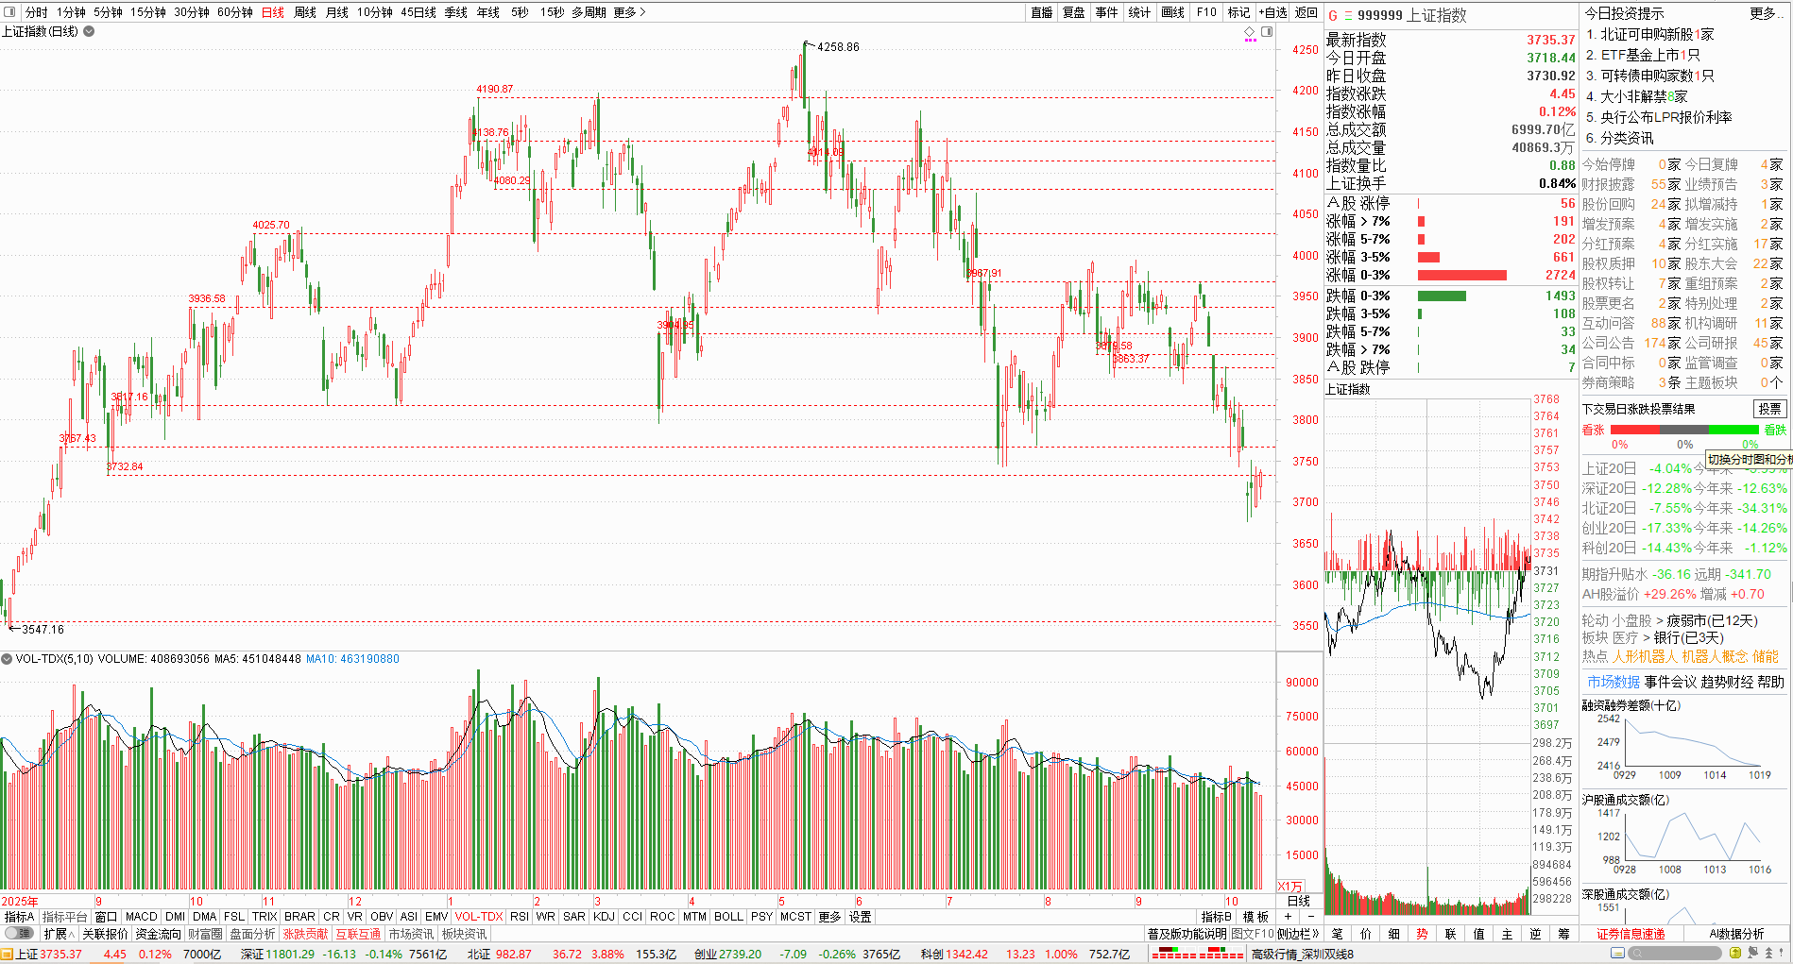Toggle the 势 trend view button
The height and width of the screenshot is (964, 1793).
click(x=1422, y=934)
